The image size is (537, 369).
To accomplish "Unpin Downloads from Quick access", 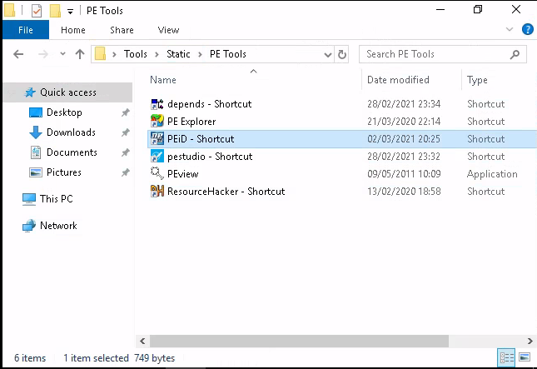I will pos(126,132).
